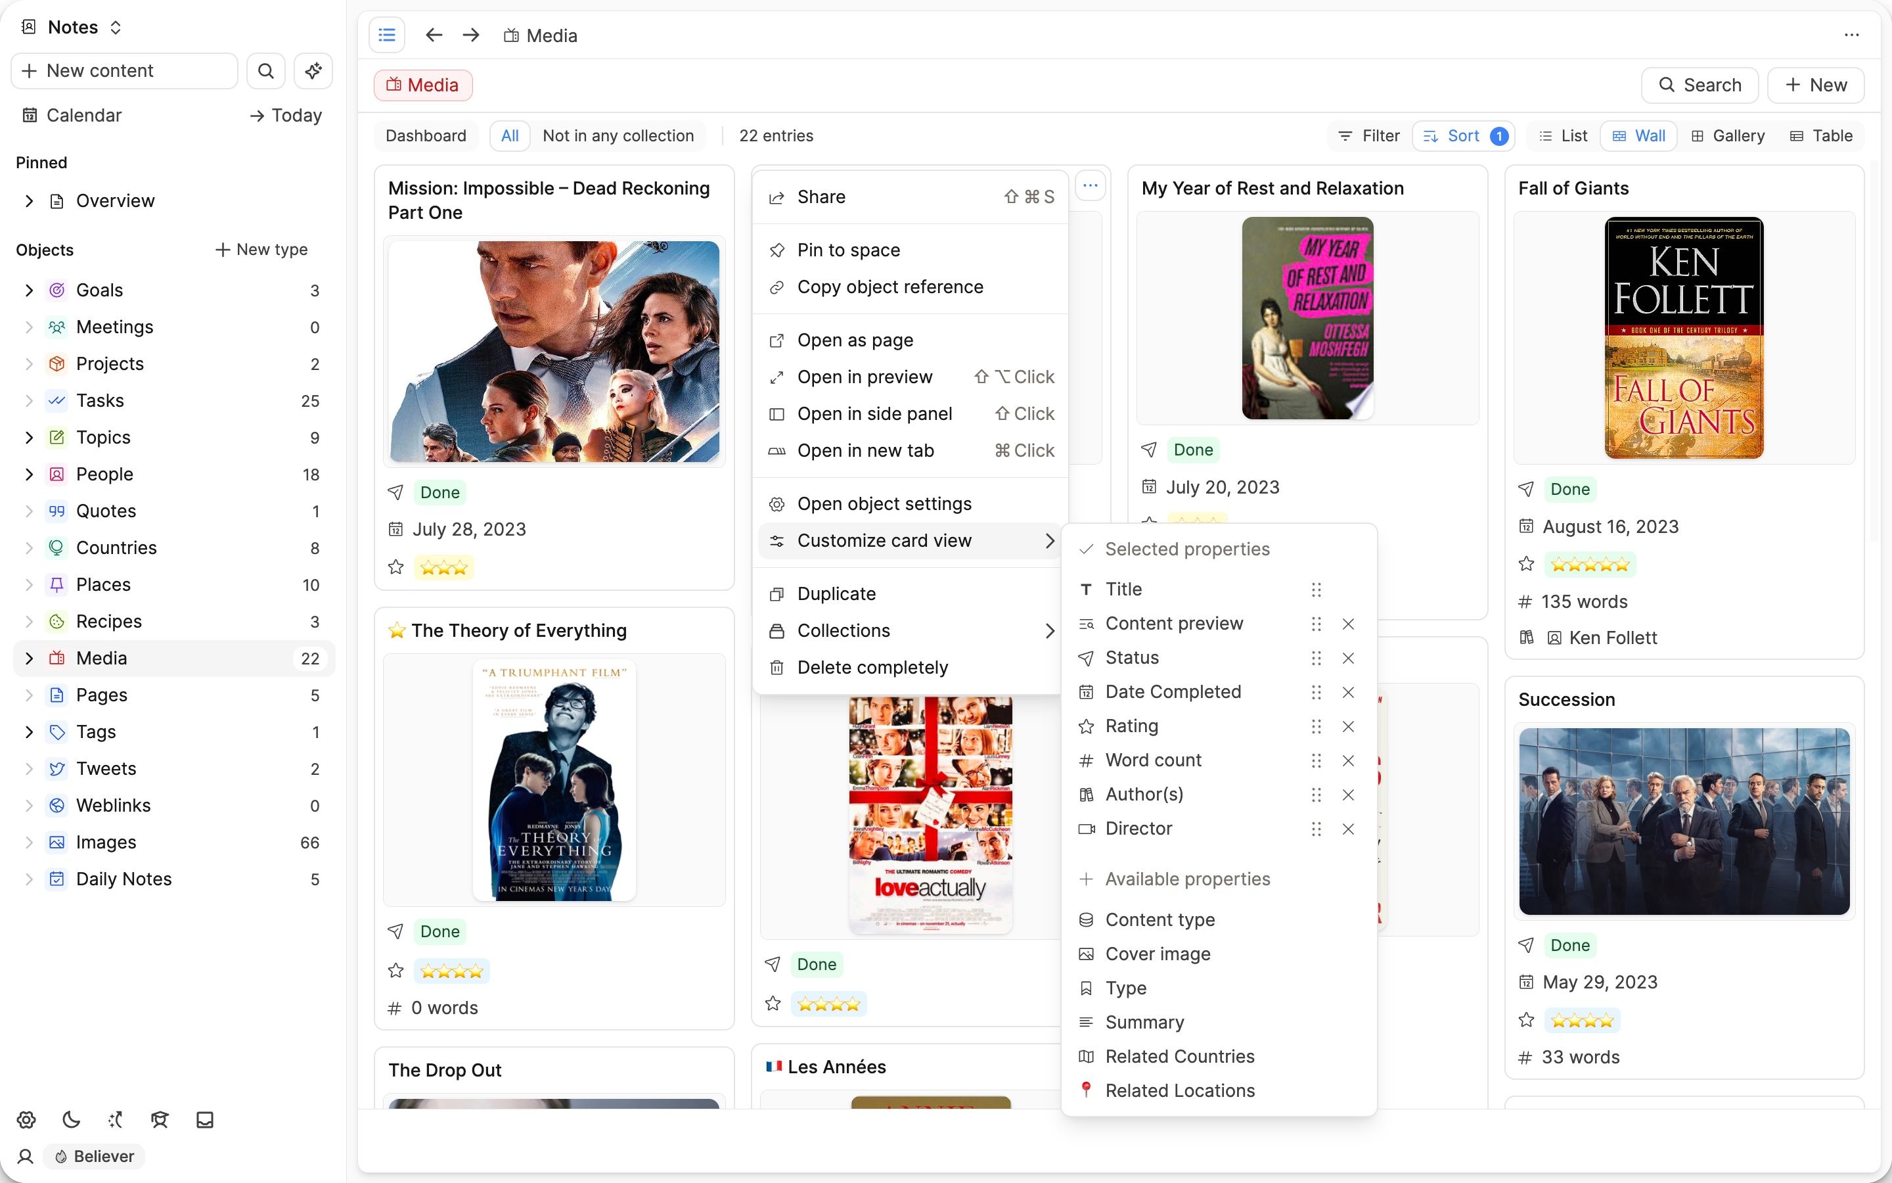Click the graduation cap icon in bottom bar
The width and height of the screenshot is (1892, 1183).
pos(160,1120)
